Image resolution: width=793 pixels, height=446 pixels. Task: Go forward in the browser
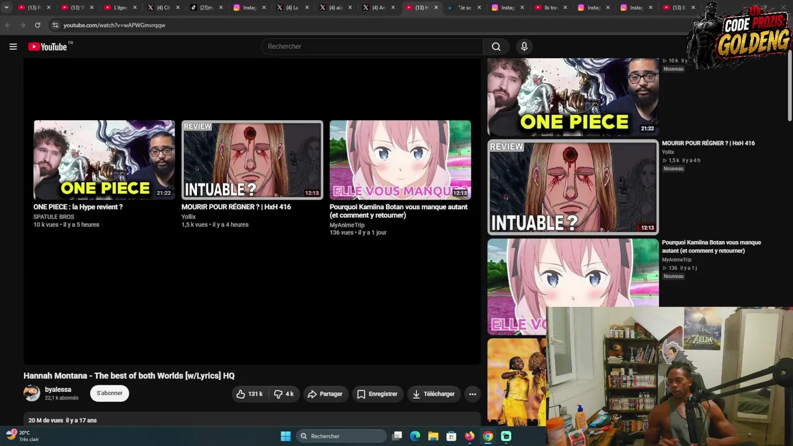tap(23, 25)
